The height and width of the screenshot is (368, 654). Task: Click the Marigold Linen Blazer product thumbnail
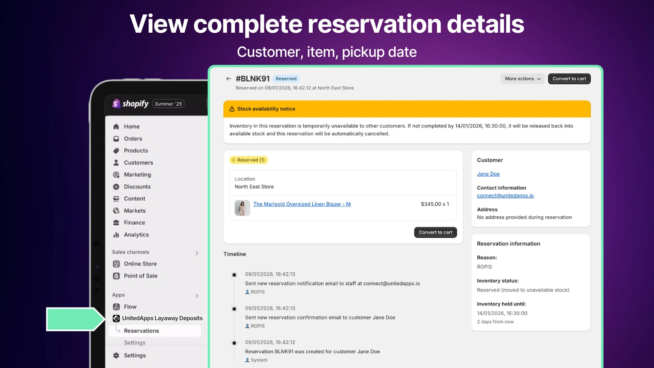coord(242,208)
